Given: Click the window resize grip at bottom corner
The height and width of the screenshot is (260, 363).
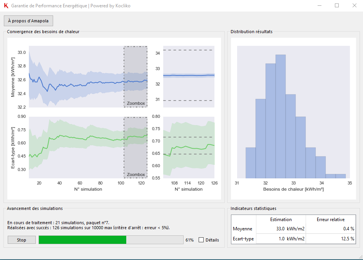Looking at the screenshot, I should pyautogui.click(x=360, y=257).
